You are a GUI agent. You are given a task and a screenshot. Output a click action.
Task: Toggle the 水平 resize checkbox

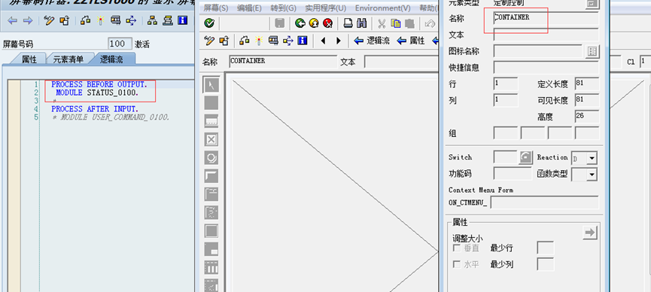click(x=457, y=264)
